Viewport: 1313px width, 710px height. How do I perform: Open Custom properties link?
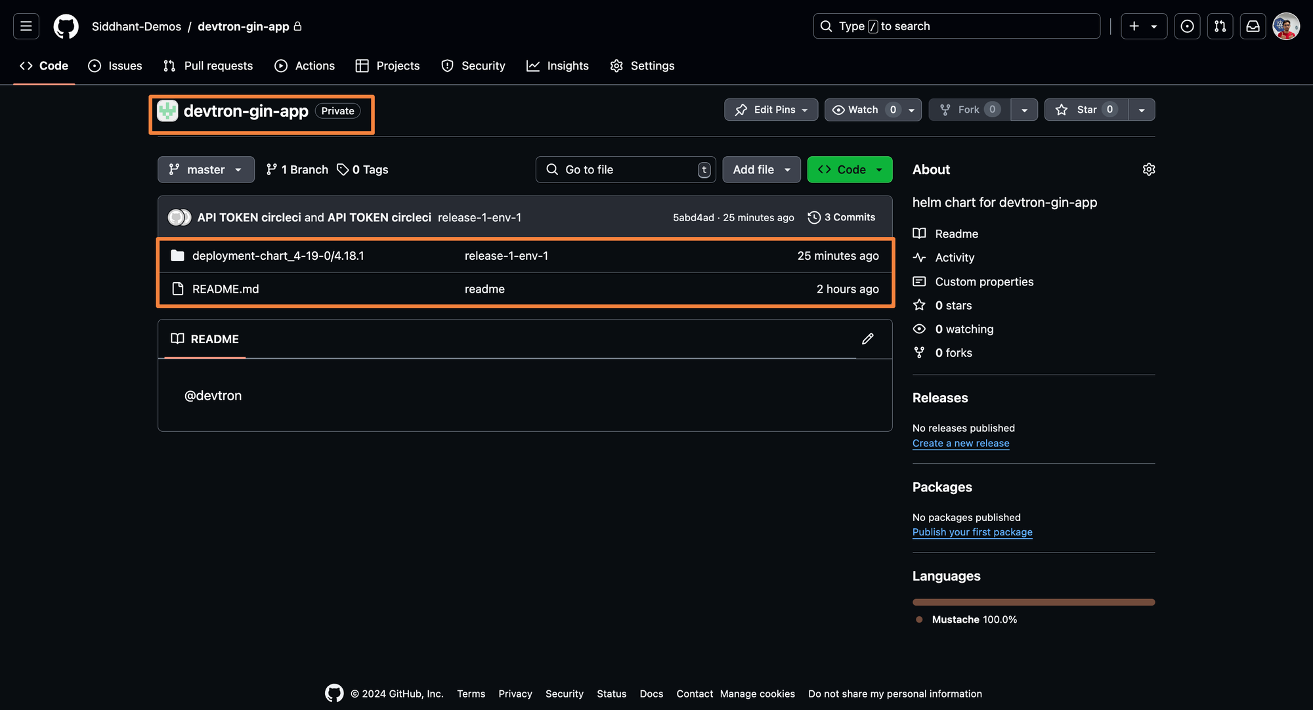(974, 282)
